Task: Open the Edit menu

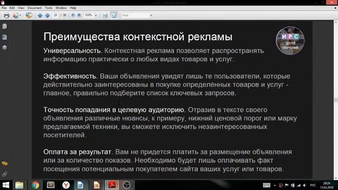Action: click(12, 8)
